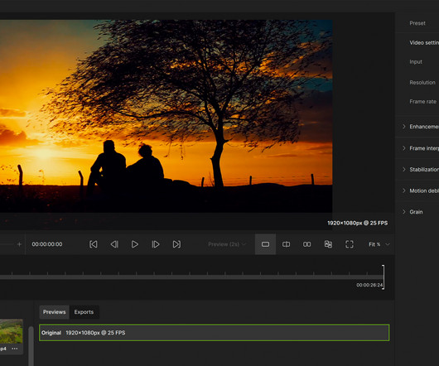Screen dimensions: 439x366
Task: Click the timeline end marker bracket
Action: click(384, 277)
